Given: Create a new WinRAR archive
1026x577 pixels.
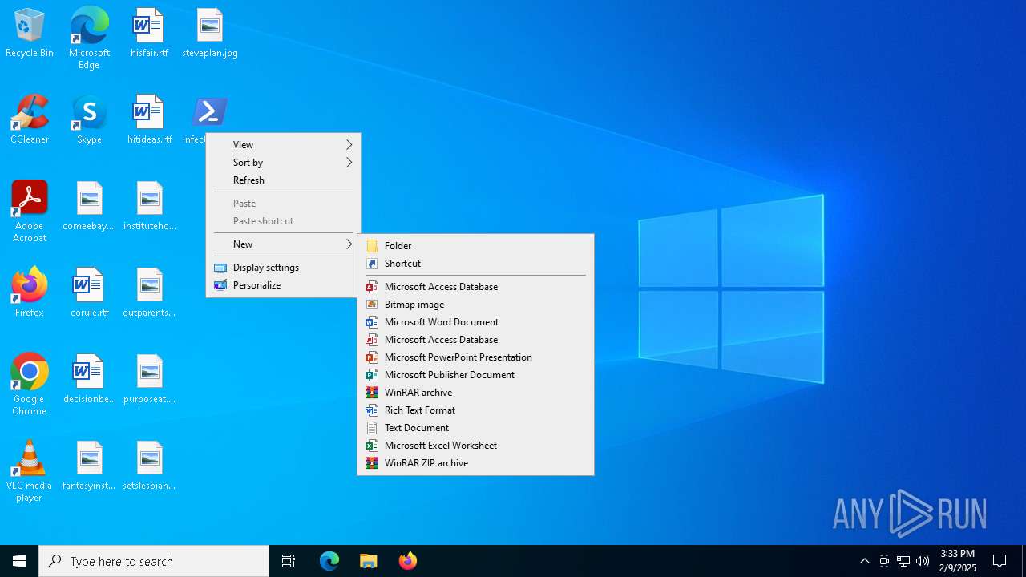Looking at the screenshot, I should 475,393.
